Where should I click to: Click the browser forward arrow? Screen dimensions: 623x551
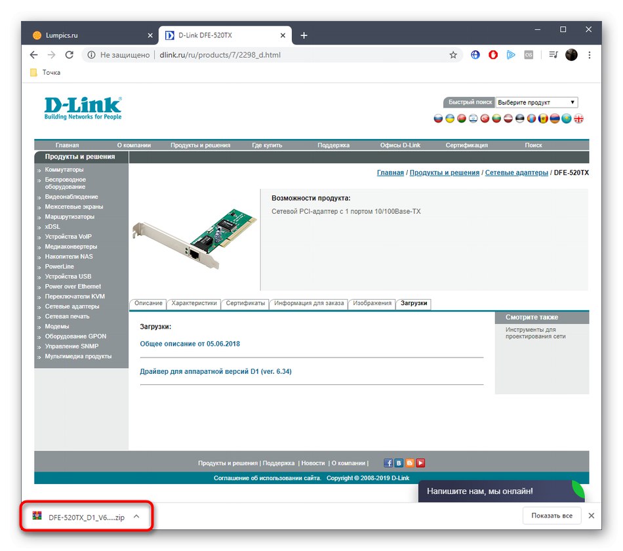click(x=52, y=55)
